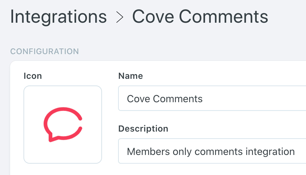306x175 pixels.
Task: Click the Cove Comments page title
Action: 200,17
